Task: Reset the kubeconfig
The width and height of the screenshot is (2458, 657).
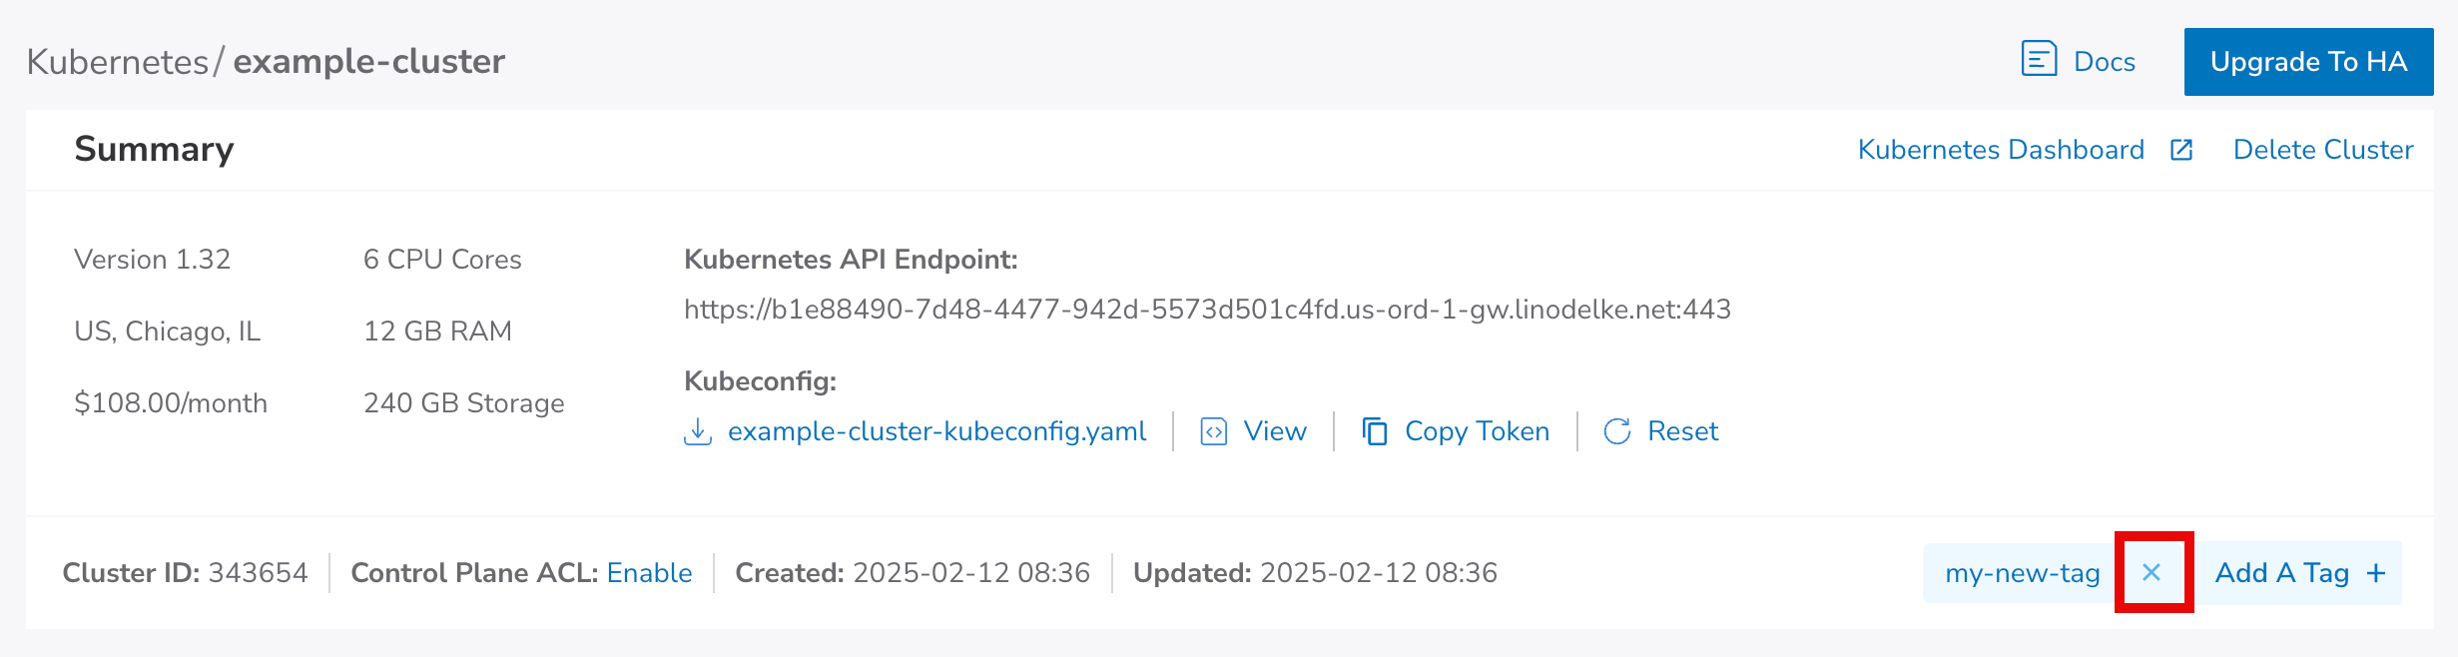Action: (1682, 431)
